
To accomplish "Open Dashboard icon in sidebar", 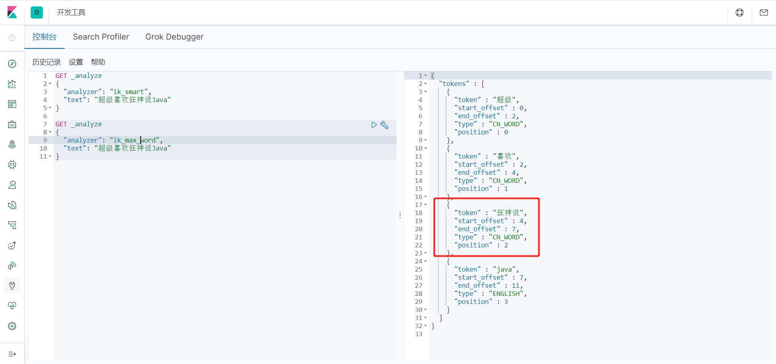I will point(12,104).
